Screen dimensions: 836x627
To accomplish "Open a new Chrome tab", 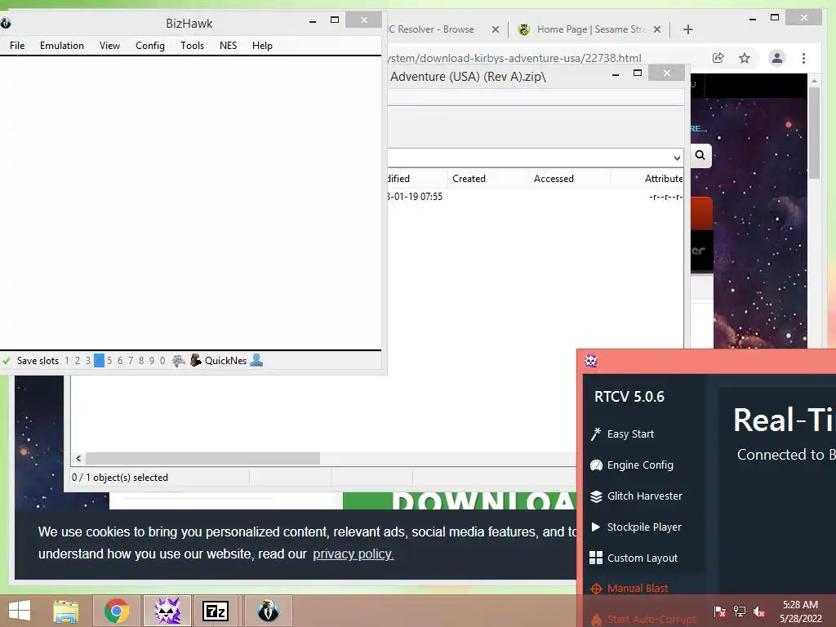I will pyautogui.click(x=688, y=29).
